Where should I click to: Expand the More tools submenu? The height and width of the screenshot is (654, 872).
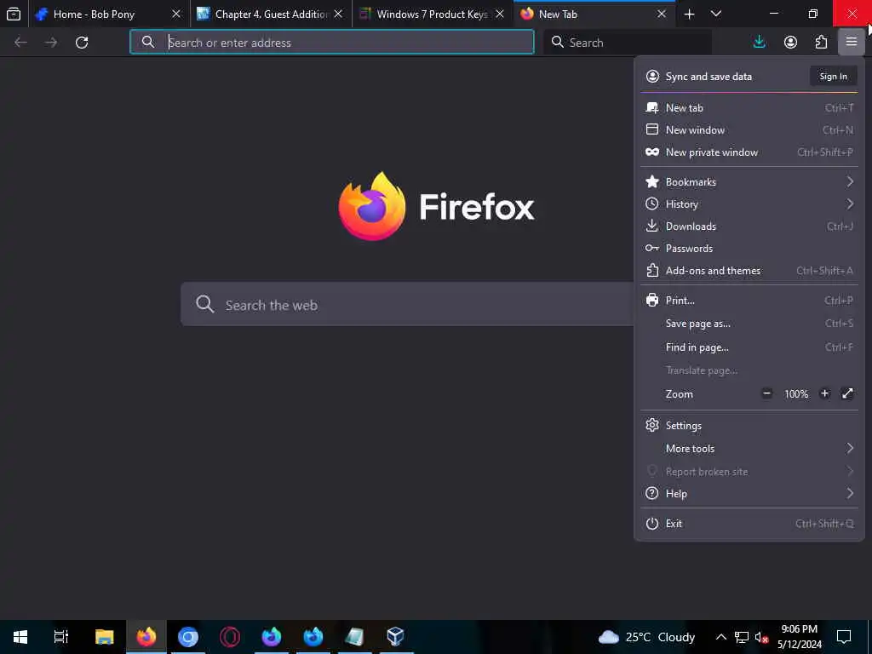click(x=749, y=449)
